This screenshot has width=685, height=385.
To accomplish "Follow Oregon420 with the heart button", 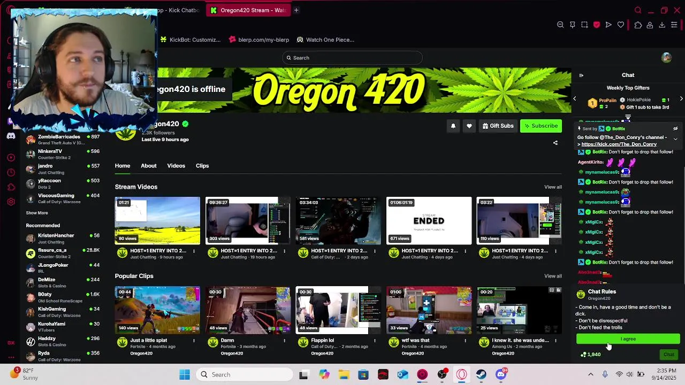I will coord(469,126).
